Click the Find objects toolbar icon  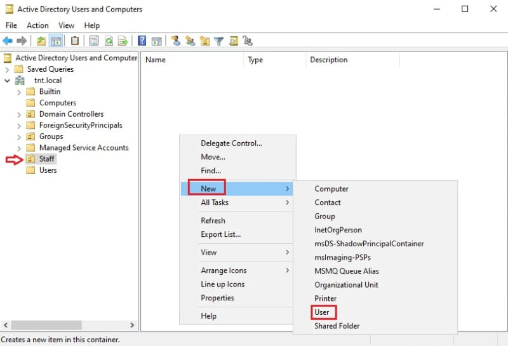click(234, 41)
